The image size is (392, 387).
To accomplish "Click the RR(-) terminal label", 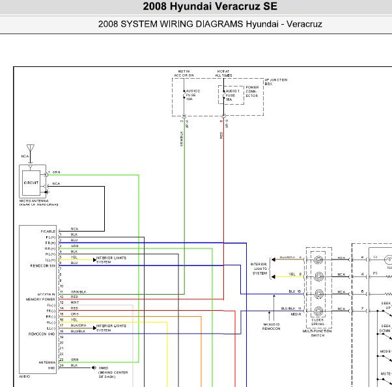I will click(51, 317).
